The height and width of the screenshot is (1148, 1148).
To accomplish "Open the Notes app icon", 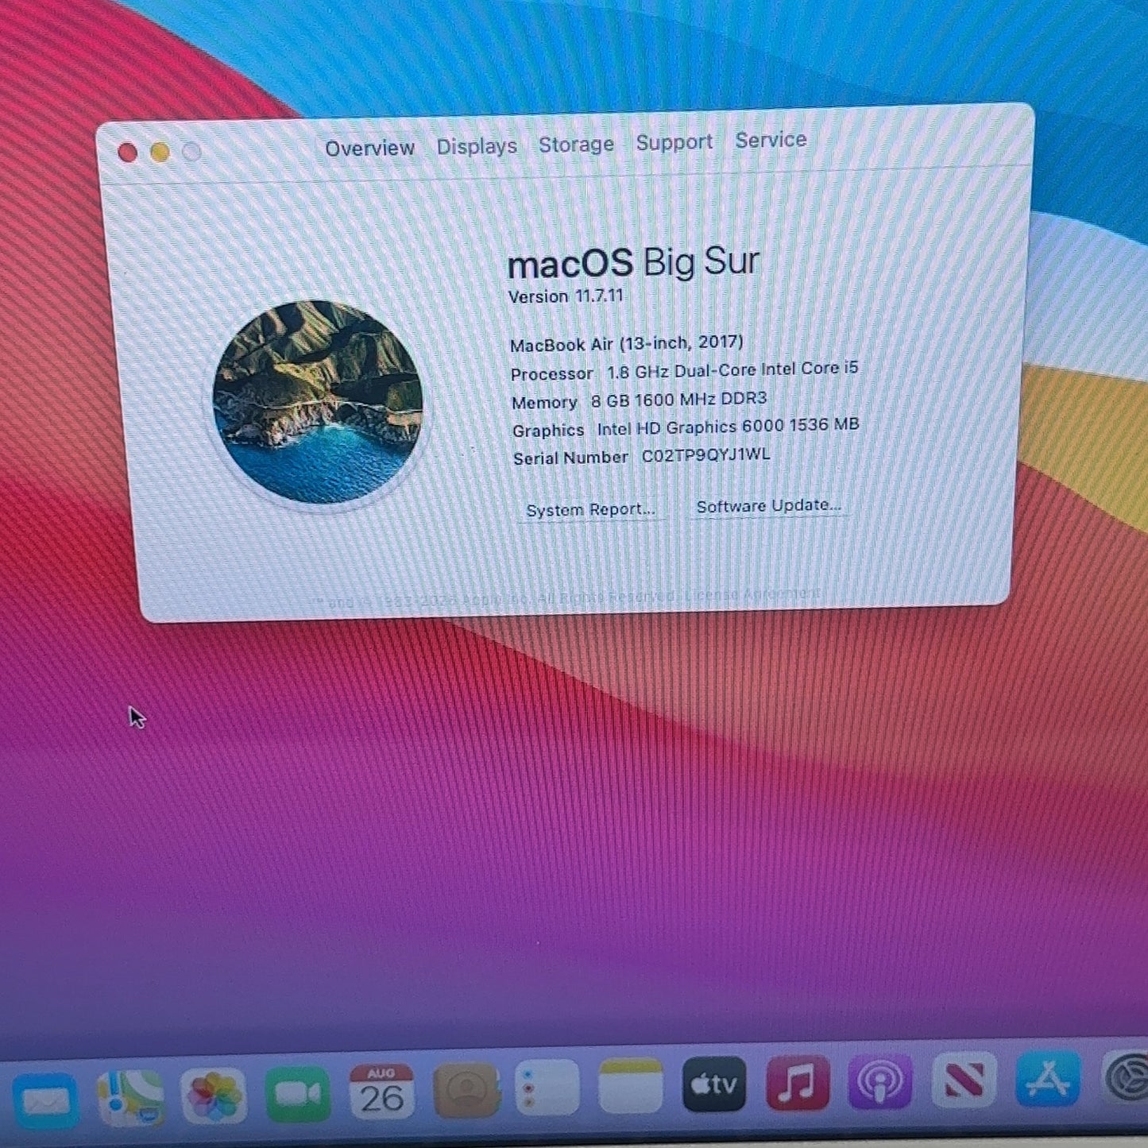I will 631,1085.
